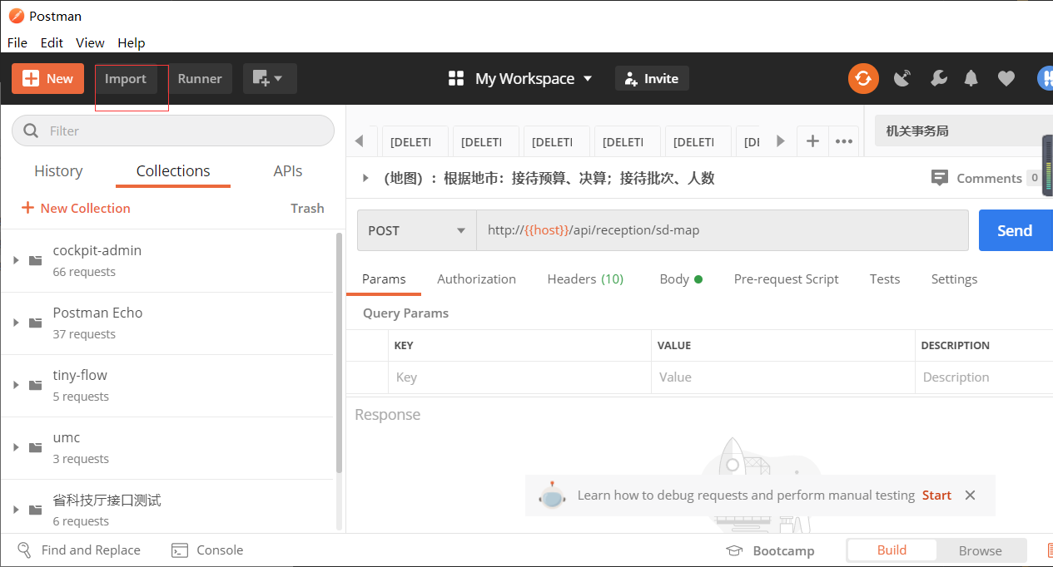Open Find and Replace
1053x567 pixels.
coord(79,550)
